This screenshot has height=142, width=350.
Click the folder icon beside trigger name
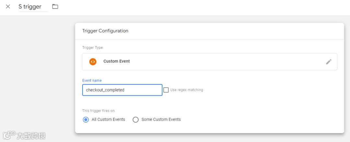[55, 6]
